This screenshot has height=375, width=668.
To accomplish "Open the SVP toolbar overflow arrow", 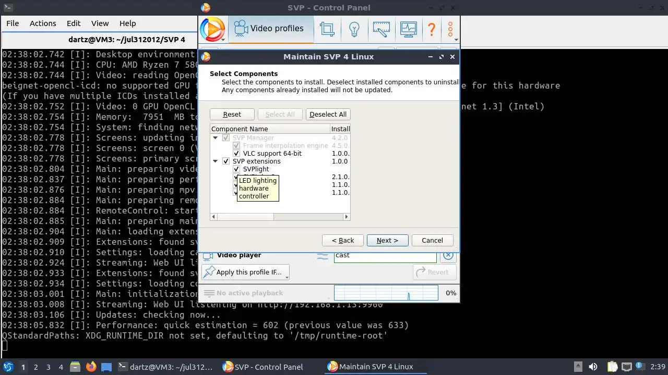I will pos(456,40).
